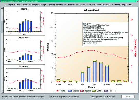139x100 pixels.
Task: Click the January lights bar in main graph
Action: click(58, 80)
